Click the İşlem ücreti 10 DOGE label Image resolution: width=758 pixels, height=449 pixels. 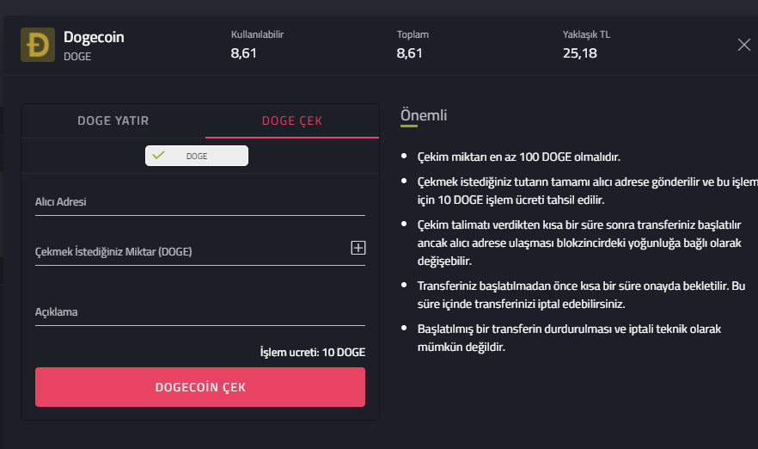coord(313,352)
